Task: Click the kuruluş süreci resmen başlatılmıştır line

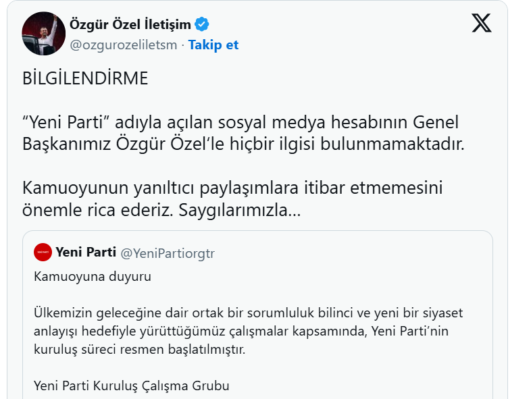Action: [140, 349]
